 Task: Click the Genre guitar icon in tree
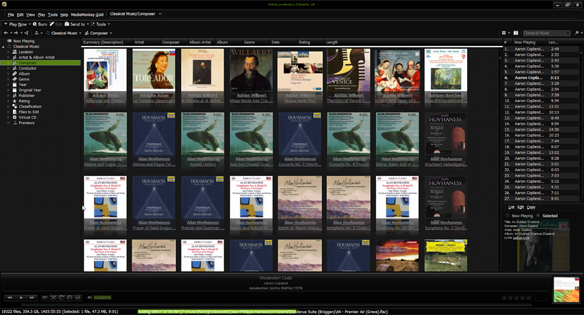point(15,79)
